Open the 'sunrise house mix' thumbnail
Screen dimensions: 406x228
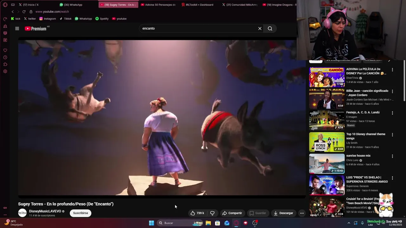click(x=327, y=164)
